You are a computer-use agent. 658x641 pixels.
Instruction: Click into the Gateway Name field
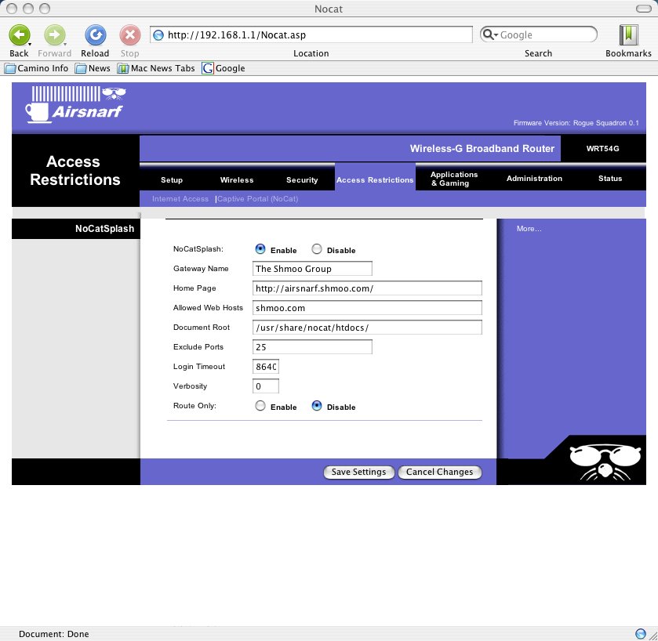point(312,269)
